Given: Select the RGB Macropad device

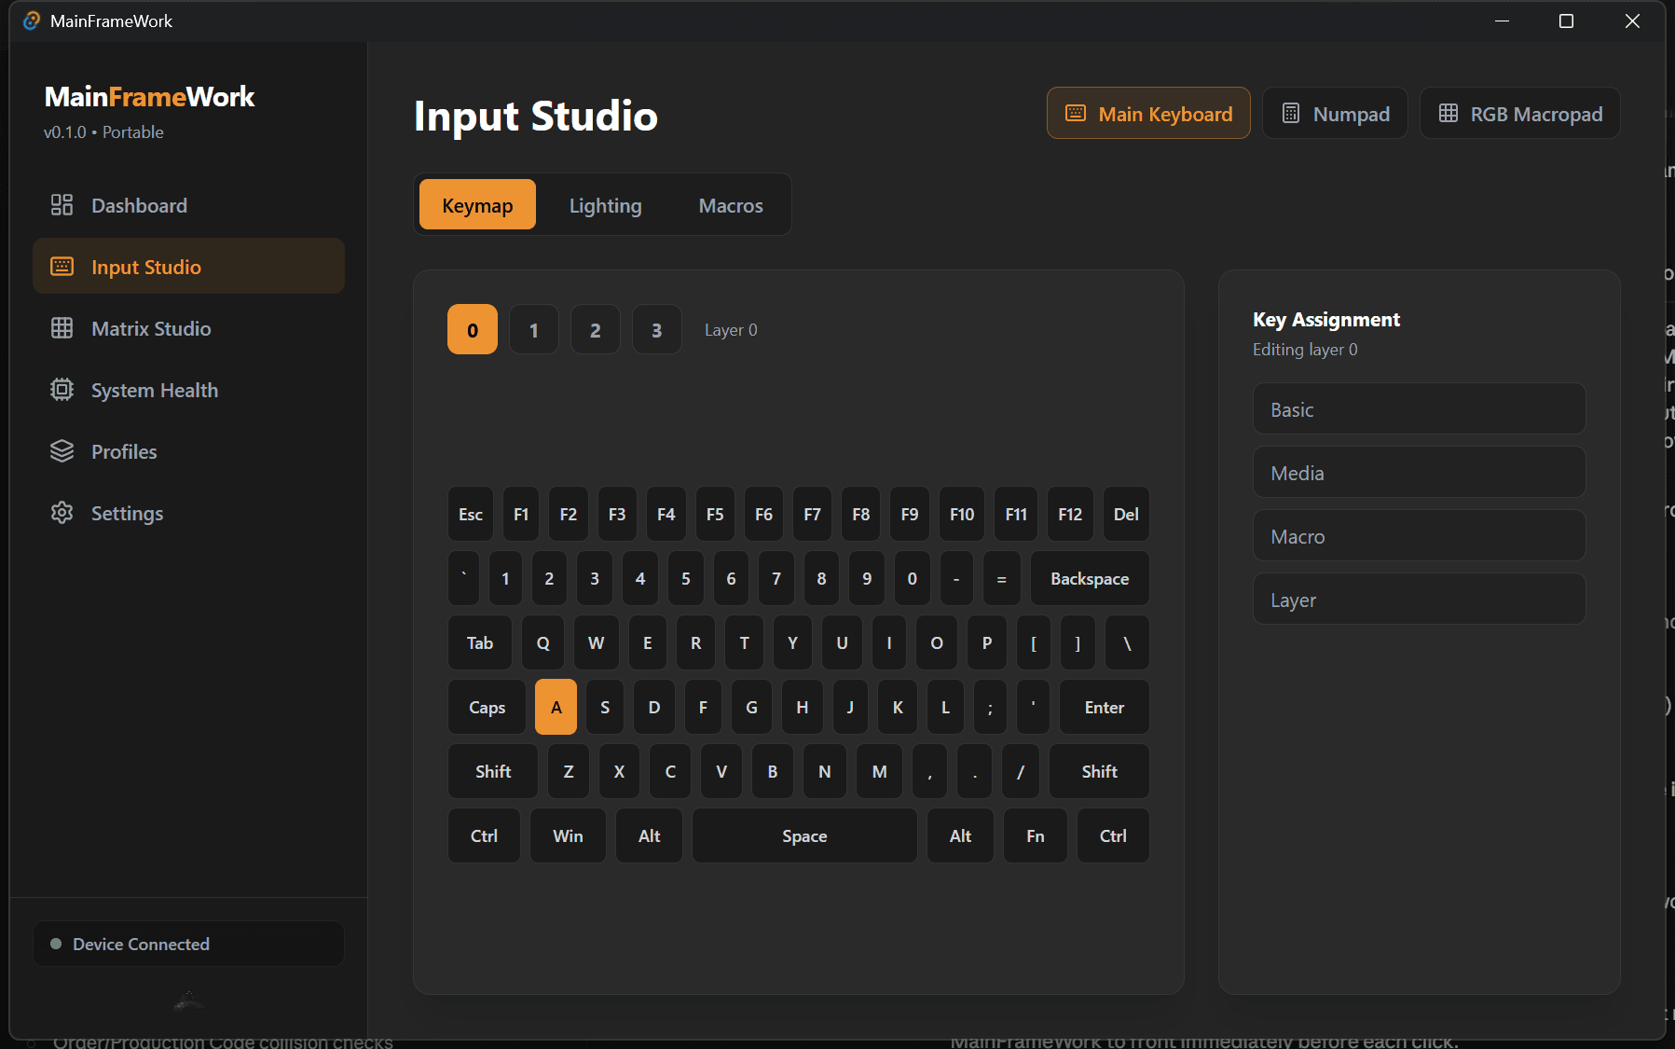Looking at the screenshot, I should pos(1520,114).
